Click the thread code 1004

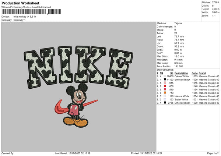(x=195, y=96)
